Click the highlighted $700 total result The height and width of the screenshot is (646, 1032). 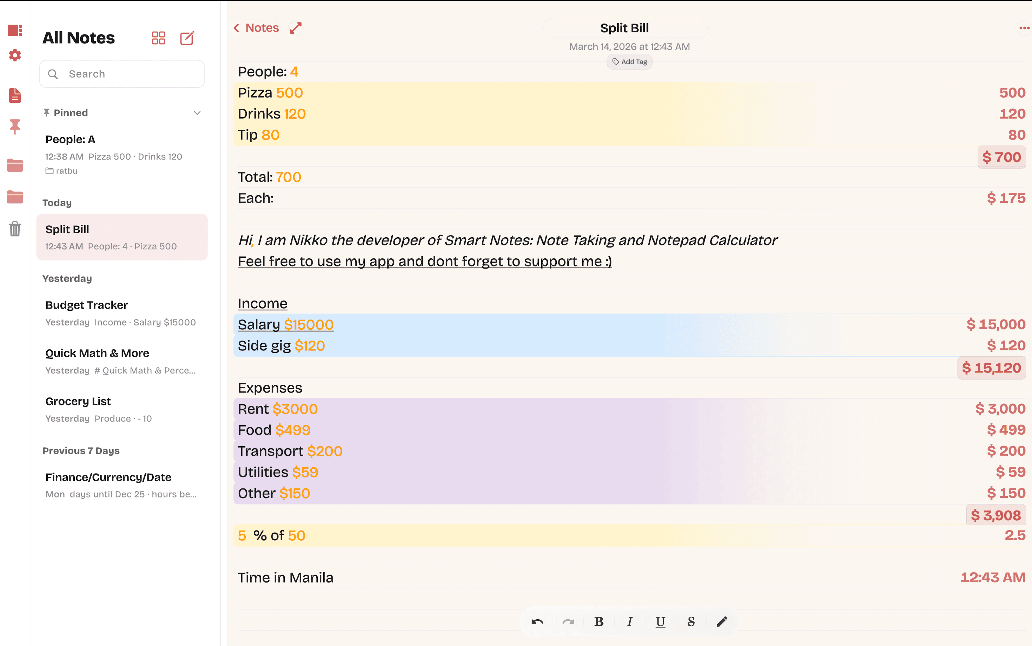pyautogui.click(x=1002, y=157)
